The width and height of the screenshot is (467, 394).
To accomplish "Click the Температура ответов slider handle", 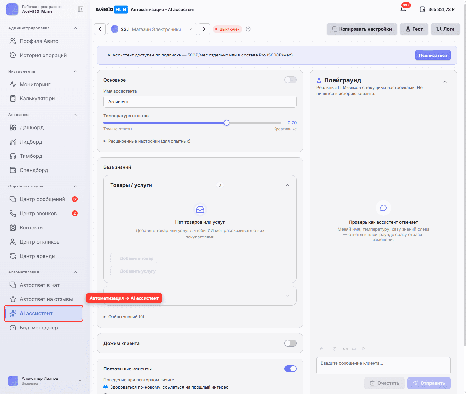I will 227,123.
